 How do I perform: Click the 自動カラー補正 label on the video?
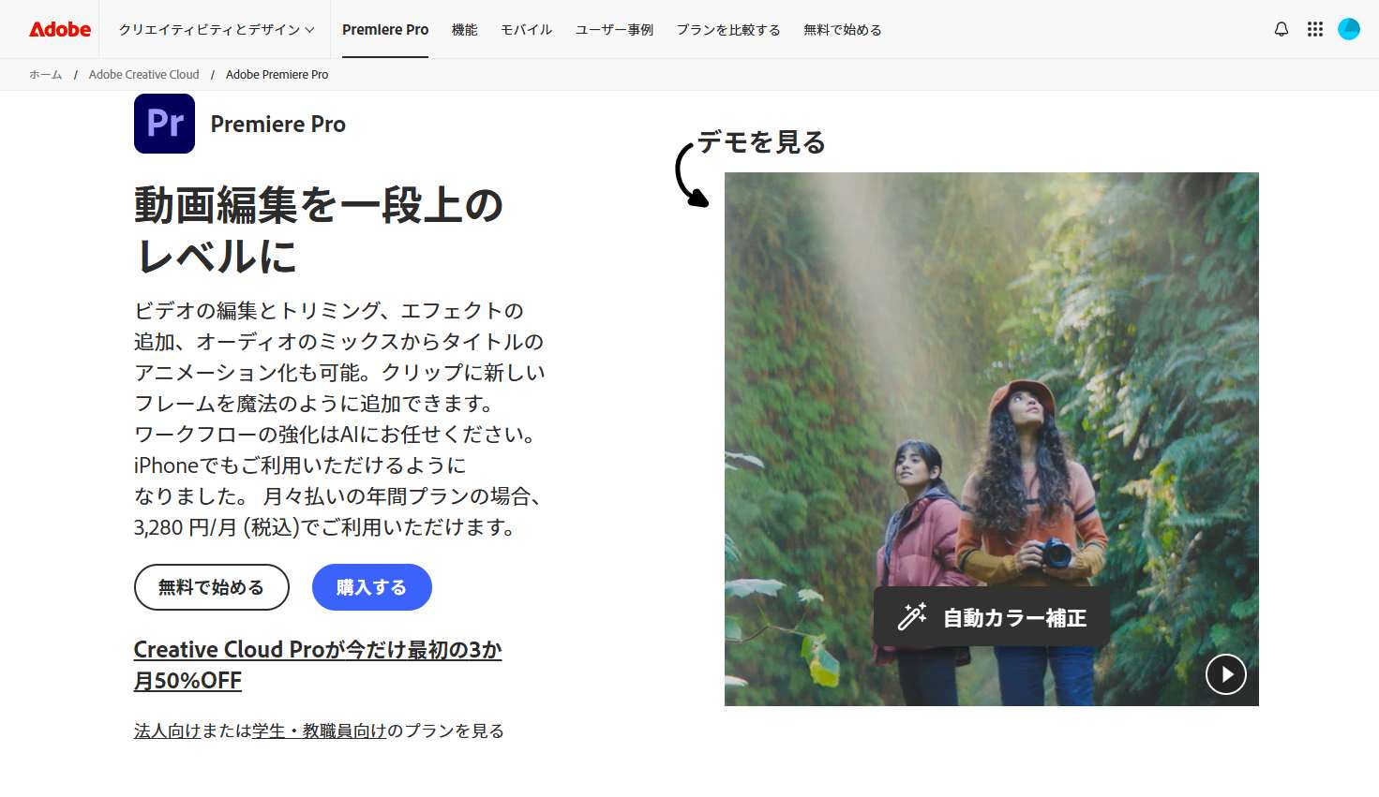point(1015,618)
